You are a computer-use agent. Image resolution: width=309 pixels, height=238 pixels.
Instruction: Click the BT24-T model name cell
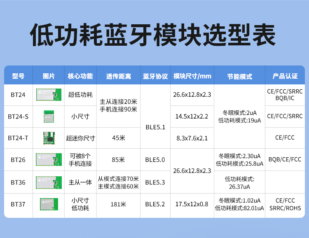pos(18,138)
